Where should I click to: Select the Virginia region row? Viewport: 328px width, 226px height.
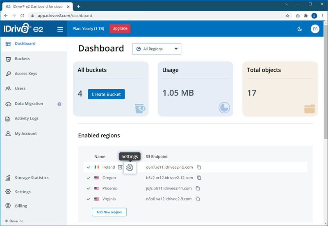coord(196,199)
